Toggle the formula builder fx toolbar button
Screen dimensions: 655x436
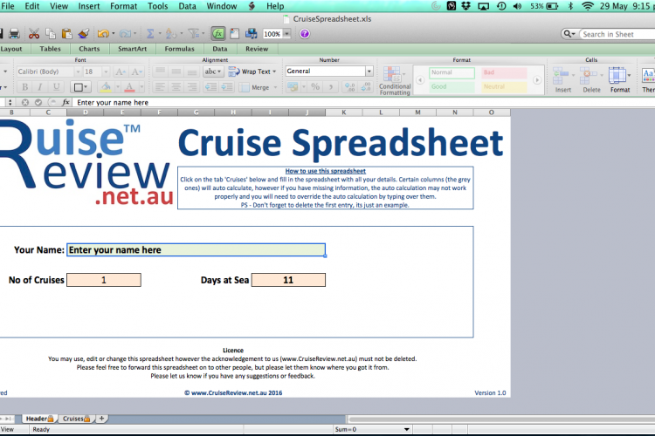(x=217, y=34)
